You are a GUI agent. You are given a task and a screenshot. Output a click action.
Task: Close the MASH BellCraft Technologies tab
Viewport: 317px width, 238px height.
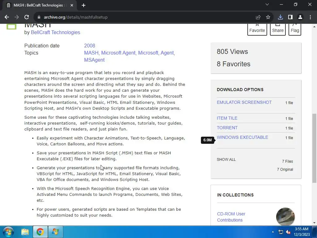pos(72,5)
